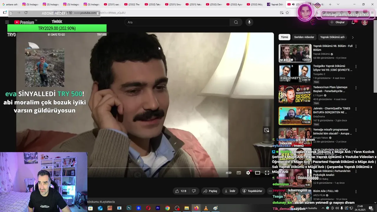Open the system tray volume speaker icon
377x212 pixels.
pyautogui.click(x=337, y=208)
